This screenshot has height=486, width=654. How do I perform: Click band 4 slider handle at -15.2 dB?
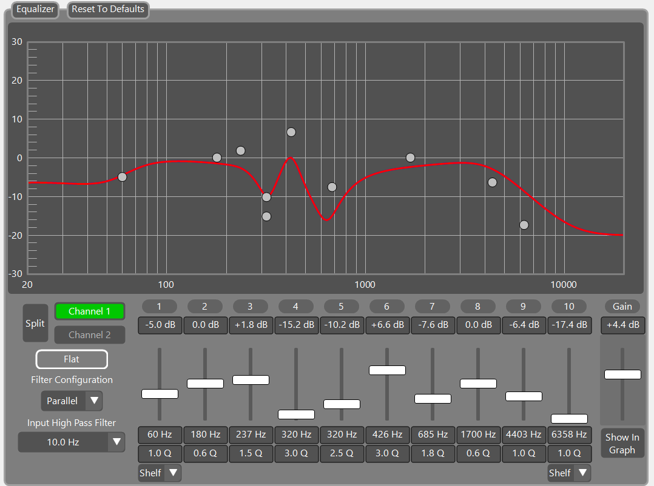296,414
